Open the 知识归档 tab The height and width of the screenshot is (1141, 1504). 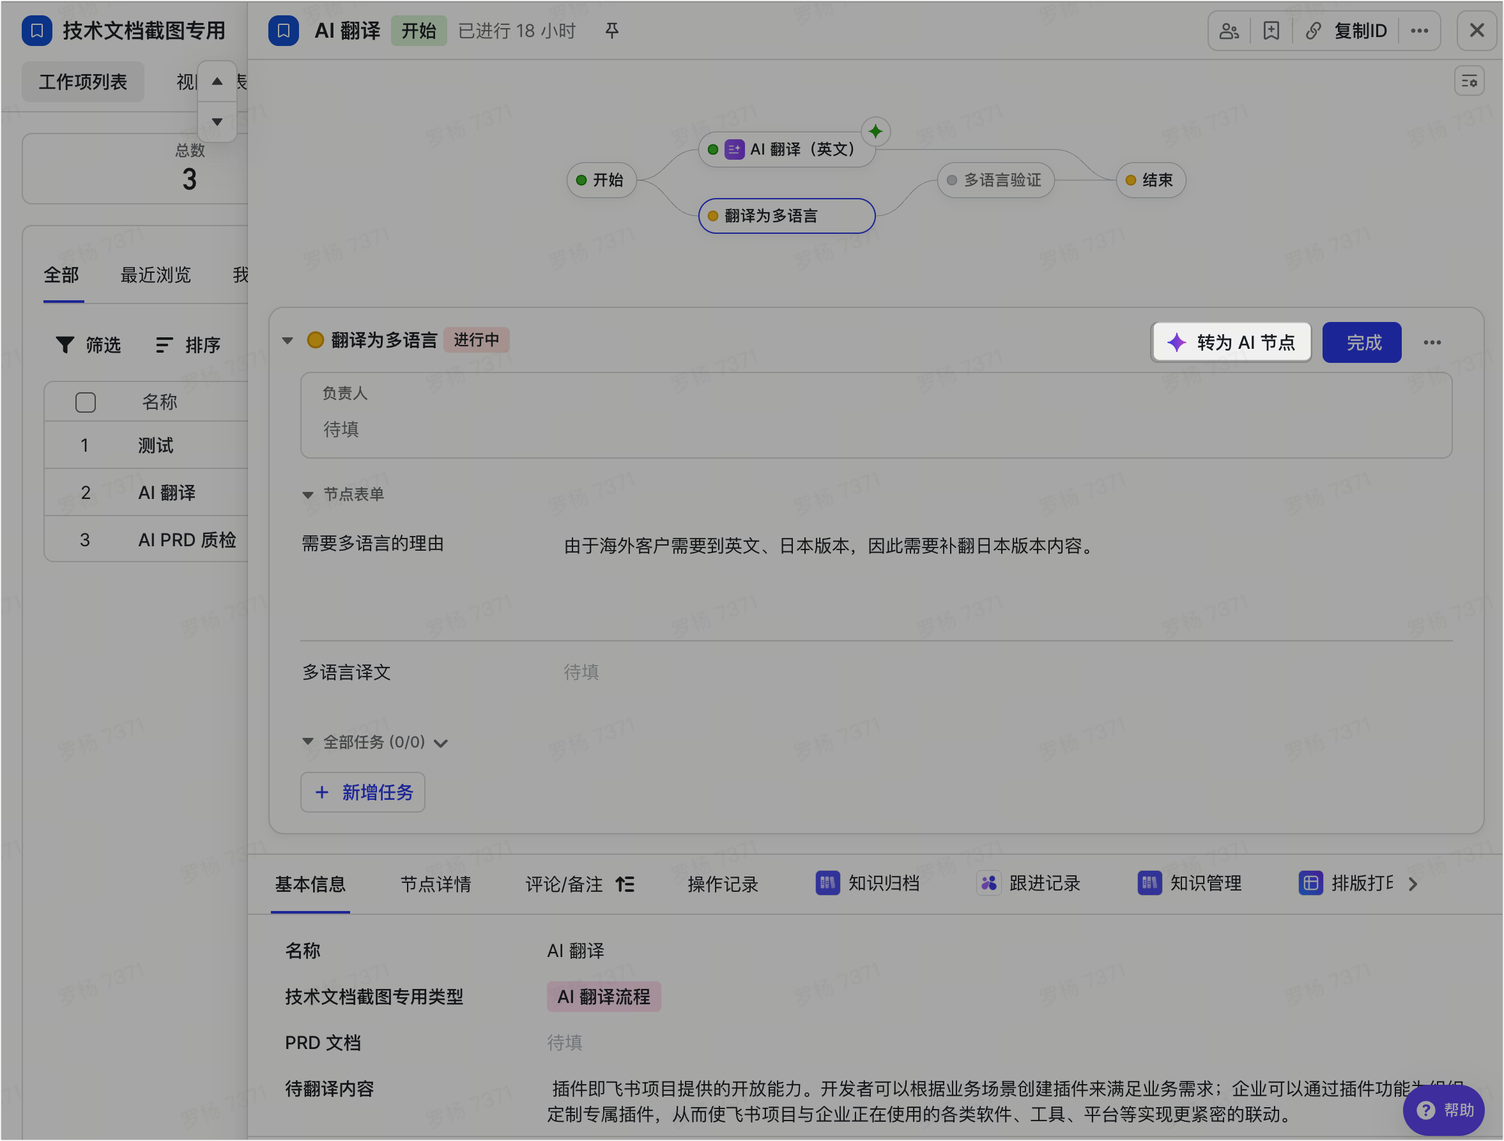click(x=868, y=884)
